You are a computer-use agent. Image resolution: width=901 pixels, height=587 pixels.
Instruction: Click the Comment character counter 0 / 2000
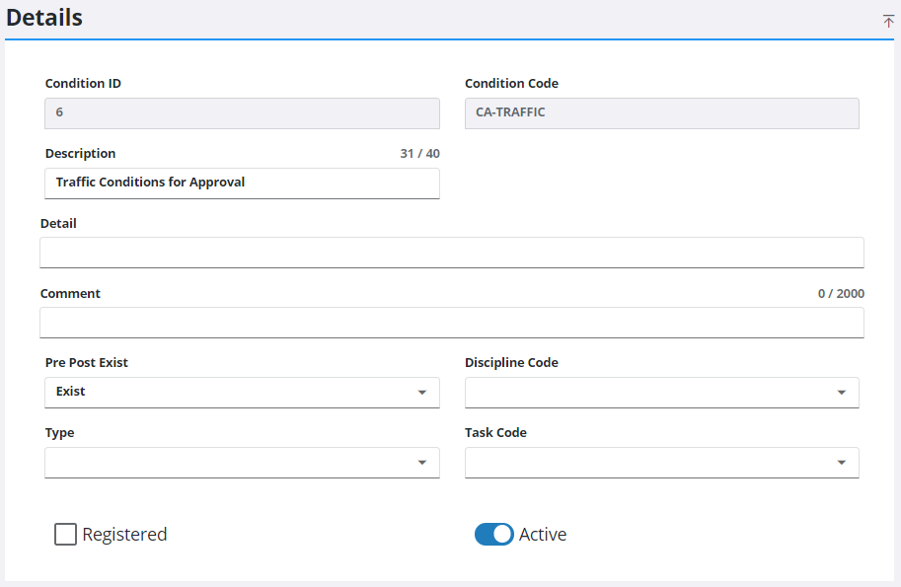click(x=841, y=294)
